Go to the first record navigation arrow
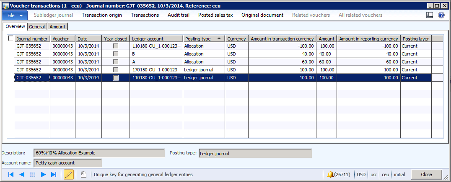 click(x=11, y=174)
